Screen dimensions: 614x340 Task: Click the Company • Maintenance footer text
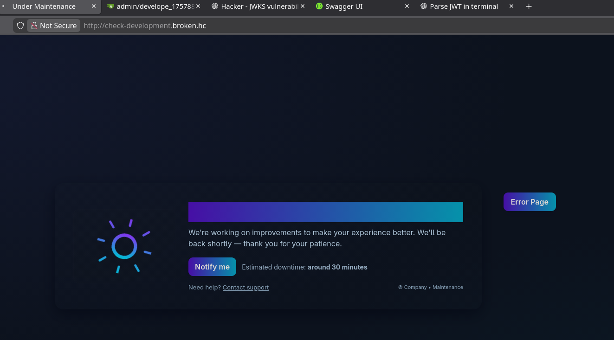pyautogui.click(x=430, y=288)
